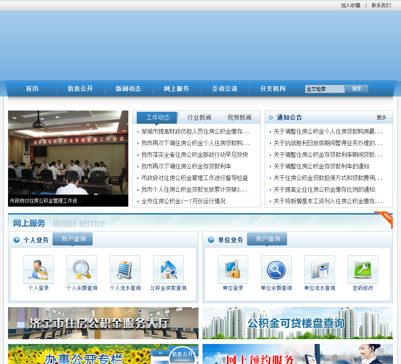Open news 邹城市提高财政负担人员住房公积金缴存...
The width and height of the screenshot is (401, 364).
click(x=195, y=132)
